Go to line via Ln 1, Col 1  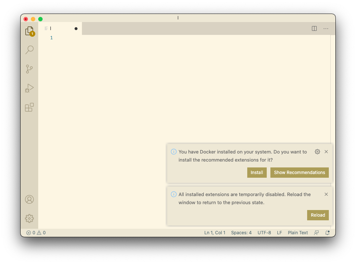coord(215,232)
